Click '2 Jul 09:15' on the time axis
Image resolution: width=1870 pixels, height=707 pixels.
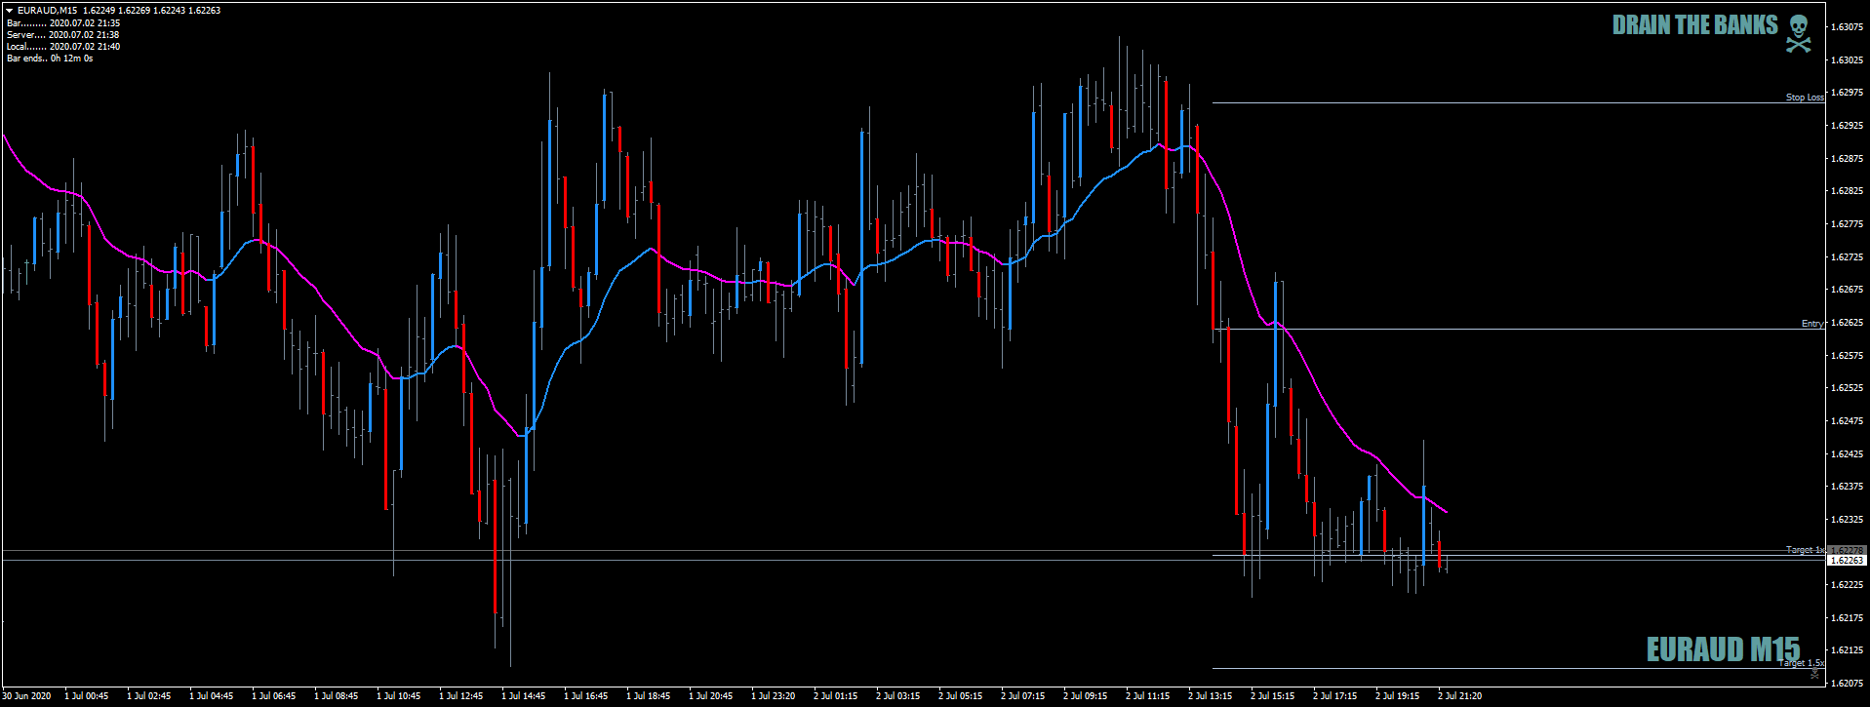(1085, 696)
